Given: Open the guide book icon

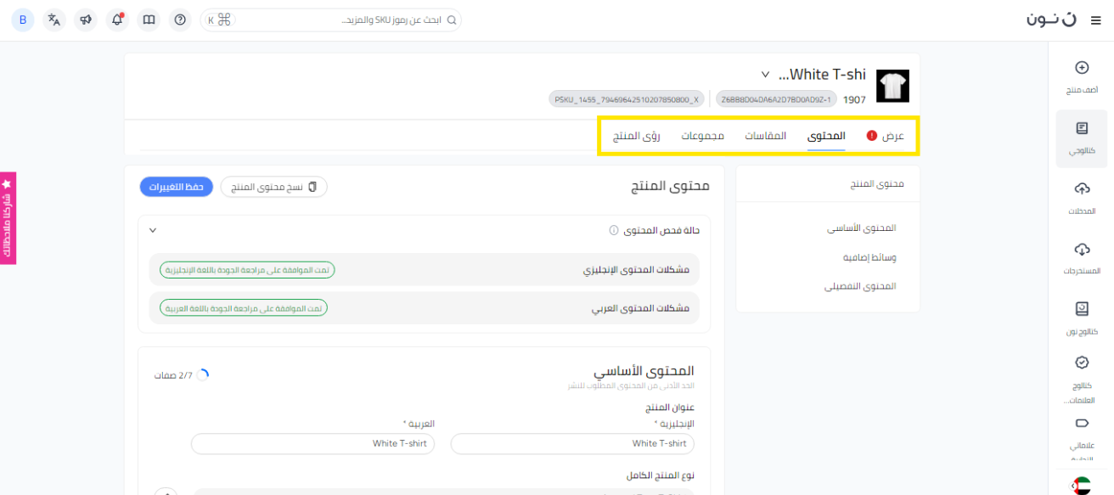Looking at the screenshot, I should pyautogui.click(x=149, y=20).
